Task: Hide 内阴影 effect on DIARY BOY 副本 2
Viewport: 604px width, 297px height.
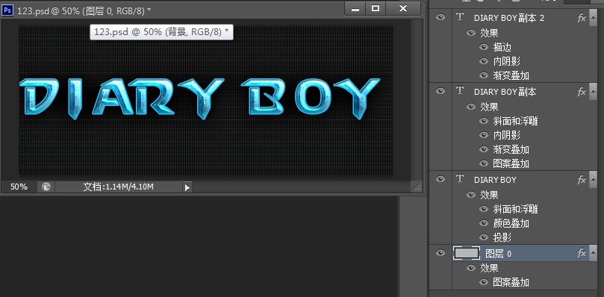Action: click(x=484, y=61)
